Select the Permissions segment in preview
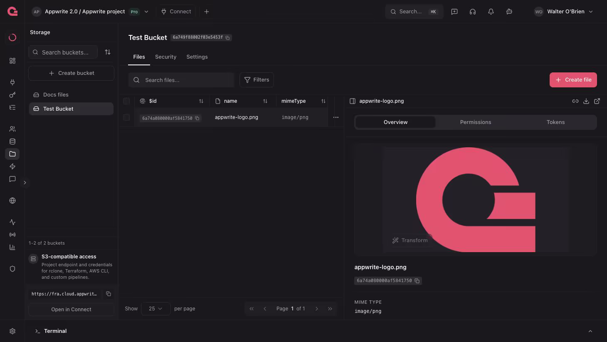Image resolution: width=607 pixels, height=342 pixels. [476, 122]
